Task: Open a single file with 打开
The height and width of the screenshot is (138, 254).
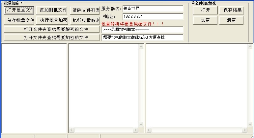Action: pyautogui.click(x=206, y=10)
